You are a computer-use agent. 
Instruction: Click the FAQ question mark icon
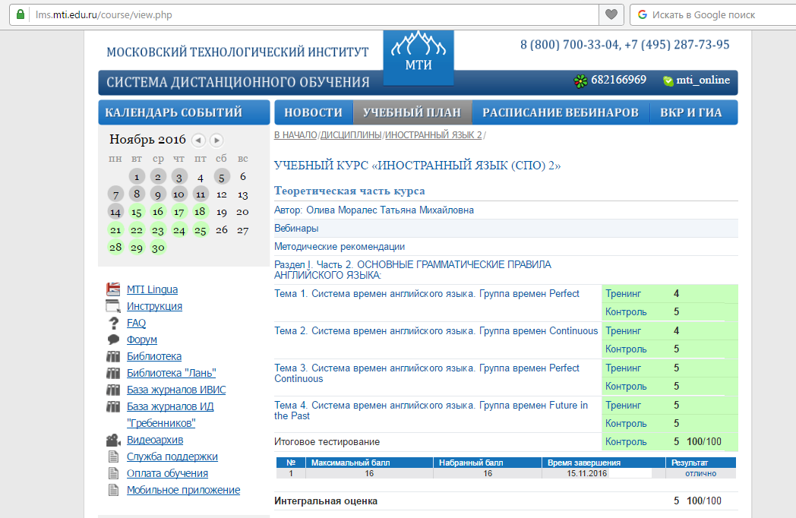pos(114,323)
